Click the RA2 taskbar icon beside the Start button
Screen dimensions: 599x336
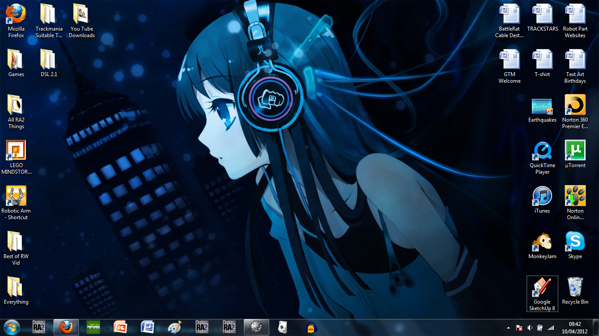pyautogui.click(x=39, y=327)
